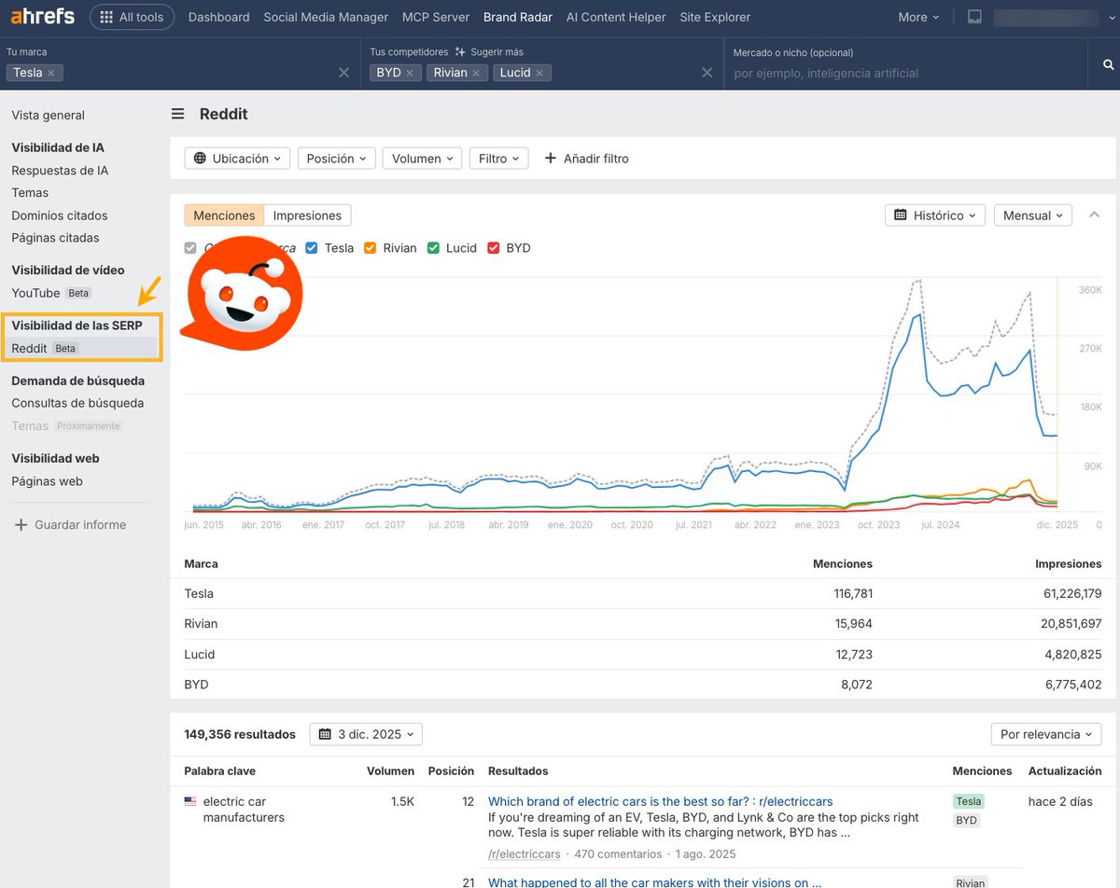Expand the More menu
This screenshot has width=1120, height=888.
coord(918,17)
